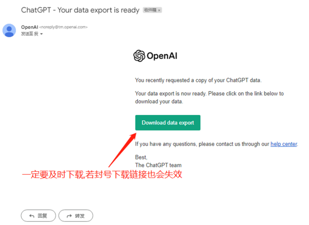Click the OpenAI wordmark text in email body
This screenshot has width=309, height=225.
pos(162,56)
